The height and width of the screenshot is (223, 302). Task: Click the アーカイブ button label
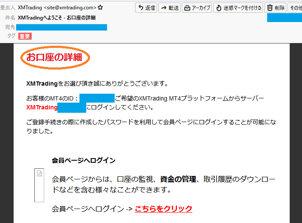pos(201,8)
